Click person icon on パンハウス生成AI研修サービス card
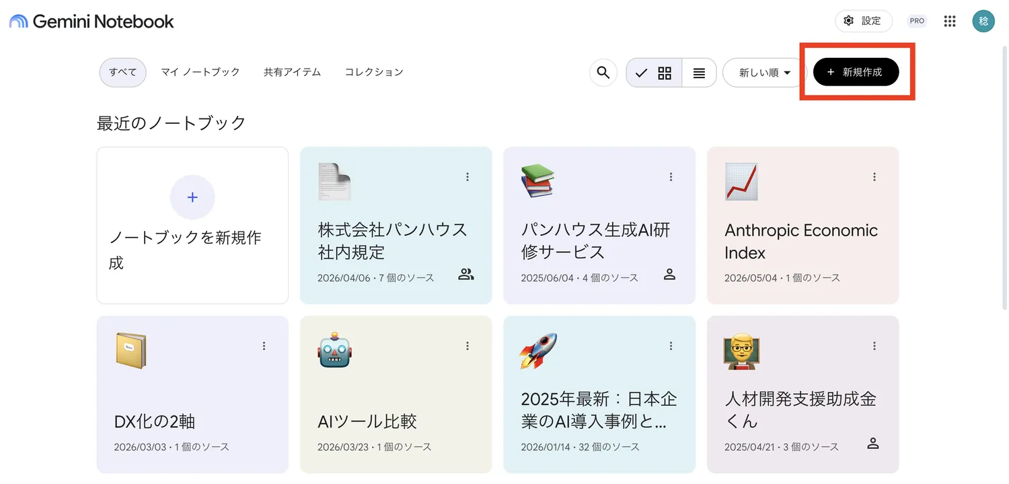This screenshot has height=484, width=1009. [669, 275]
